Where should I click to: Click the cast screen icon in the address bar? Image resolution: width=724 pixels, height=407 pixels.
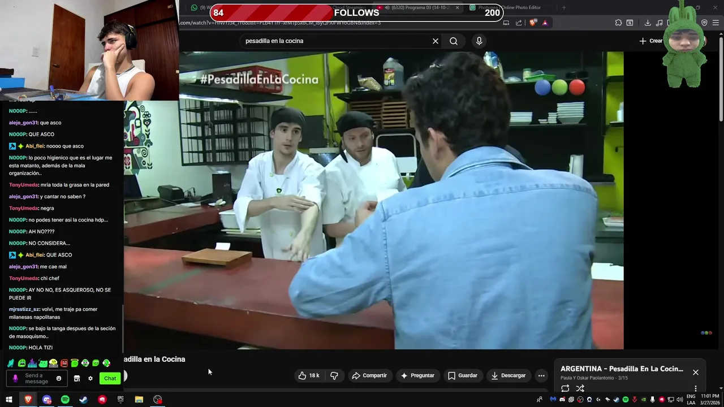(x=506, y=23)
